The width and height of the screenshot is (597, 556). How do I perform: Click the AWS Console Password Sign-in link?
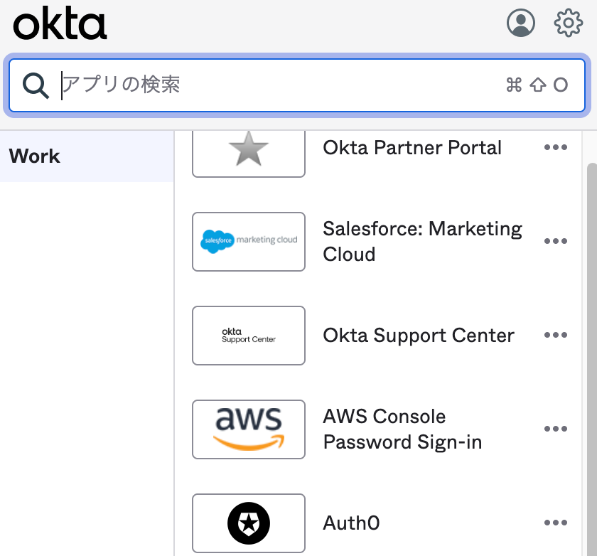[x=402, y=429]
